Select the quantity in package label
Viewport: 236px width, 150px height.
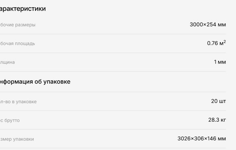point(18,102)
